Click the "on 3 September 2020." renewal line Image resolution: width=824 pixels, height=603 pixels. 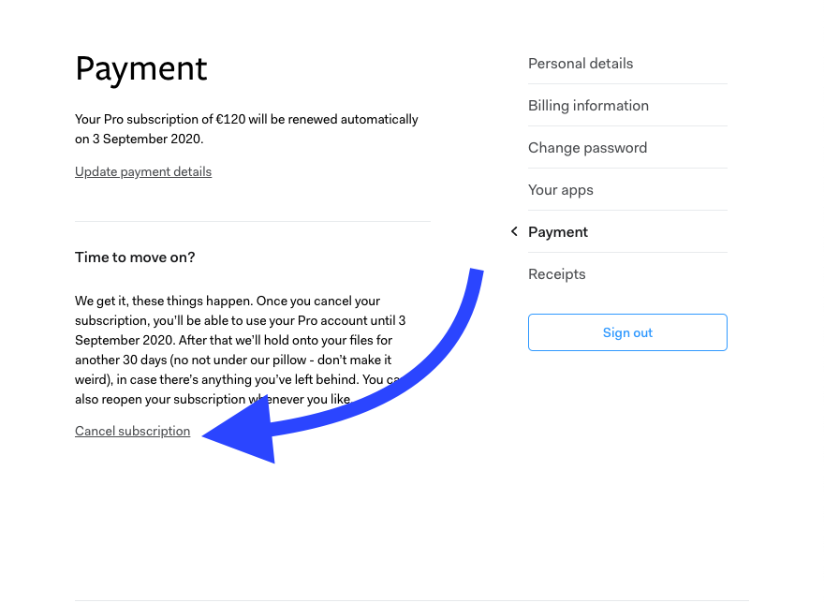[139, 139]
